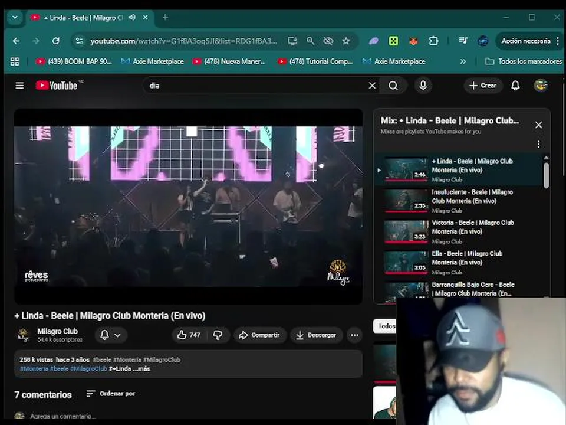Image resolution: width=566 pixels, height=425 pixels.
Task: Click the Descargar button
Action: point(316,335)
